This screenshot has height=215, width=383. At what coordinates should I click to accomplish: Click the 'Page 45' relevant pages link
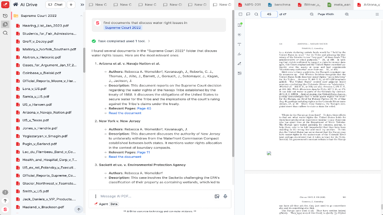tap(143, 108)
